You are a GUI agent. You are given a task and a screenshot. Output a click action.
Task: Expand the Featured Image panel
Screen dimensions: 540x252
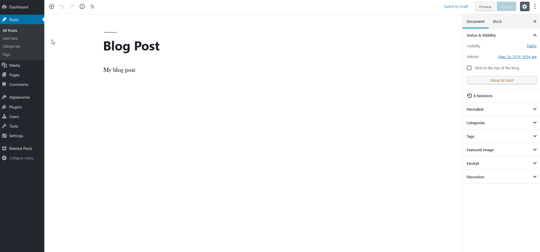click(x=501, y=150)
